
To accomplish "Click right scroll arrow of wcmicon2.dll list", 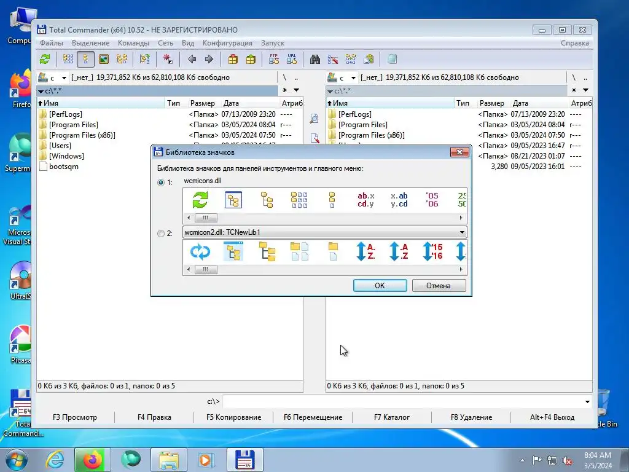I will coord(461,270).
